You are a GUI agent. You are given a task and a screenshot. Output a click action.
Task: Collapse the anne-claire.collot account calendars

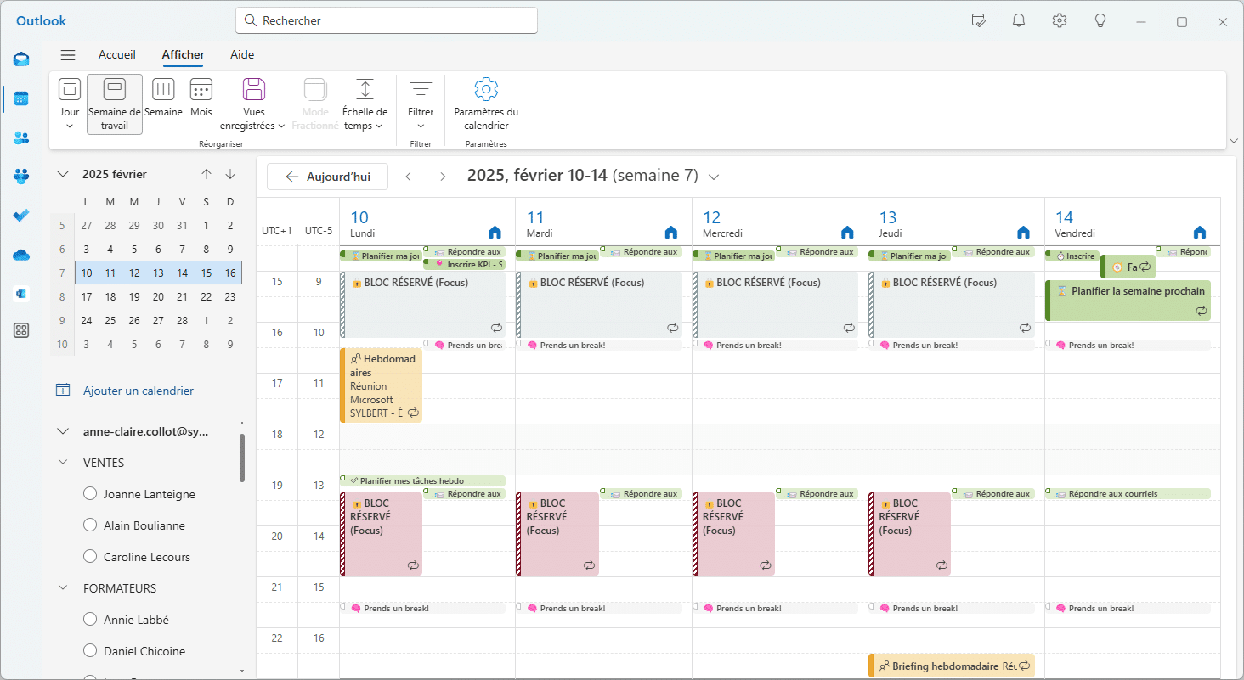pyautogui.click(x=62, y=431)
